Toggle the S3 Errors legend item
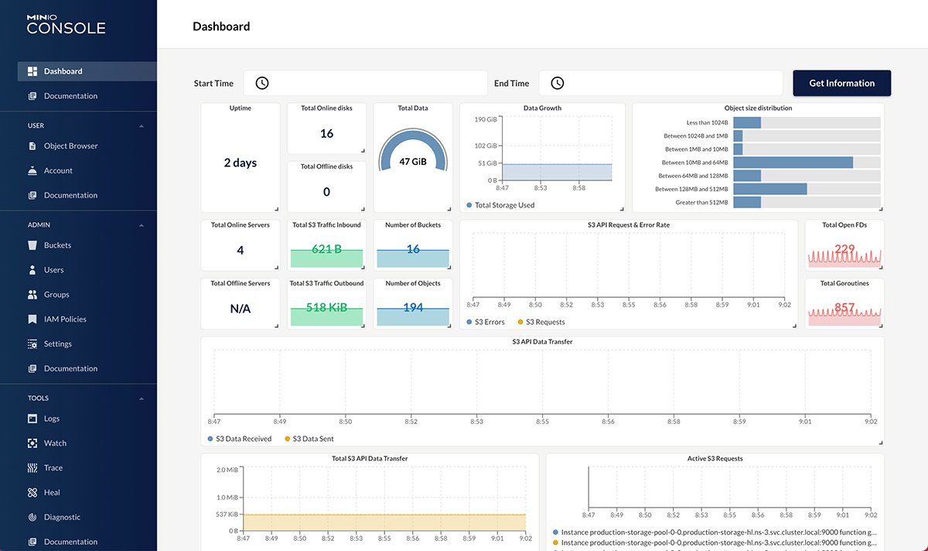Image resolution: width=928 pixels, height=551 pixels. click(x=486, y=322)
